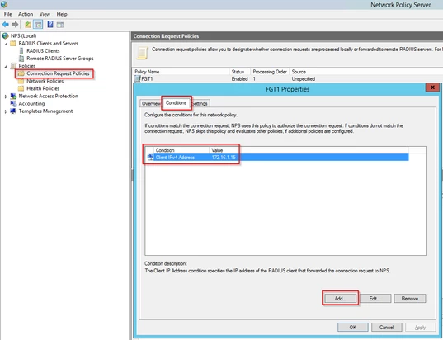
Task: Click the Remote RADIUS Server Groups icon
Action: point(21,59)
